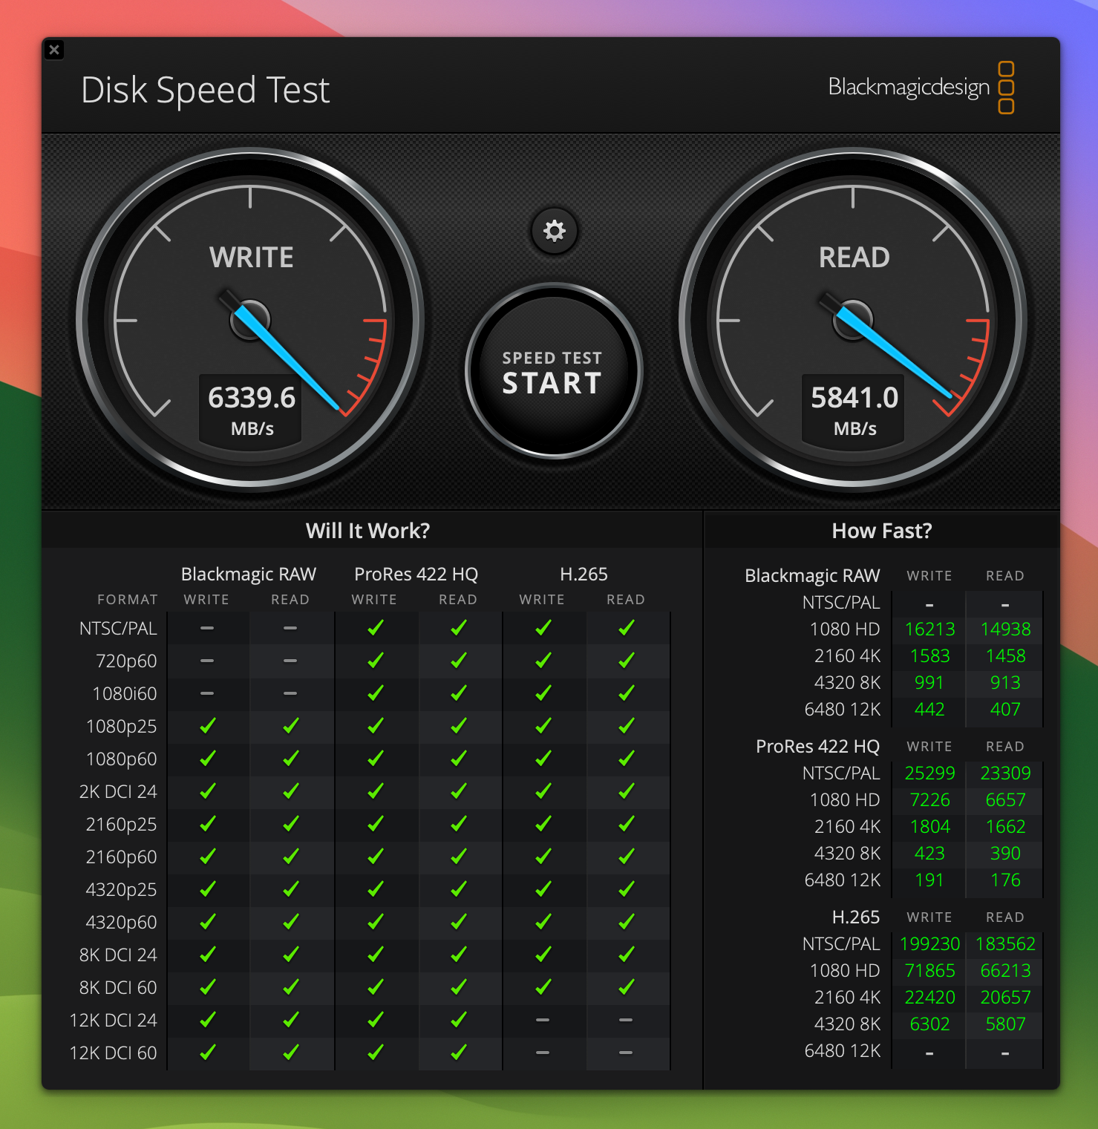
Task: Click ProRes 422 HQ header in Will It Work
Action: point(416,574)
